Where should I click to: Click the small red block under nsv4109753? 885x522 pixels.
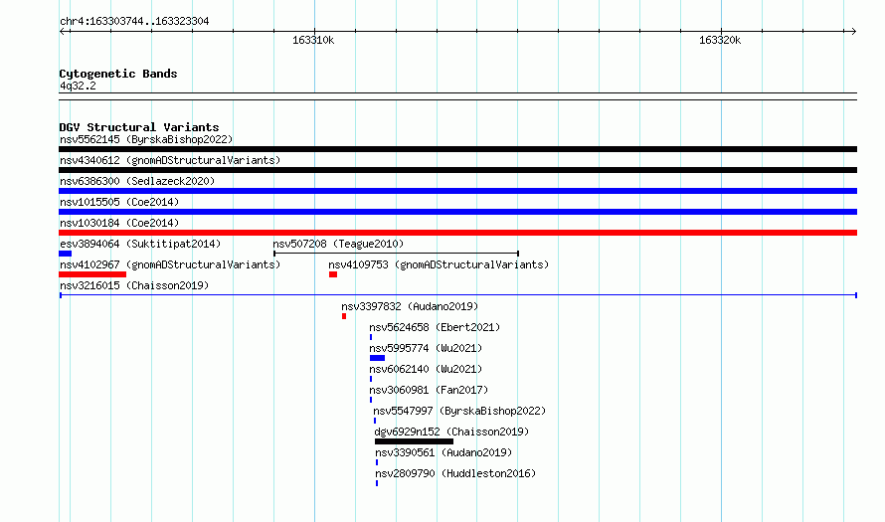pyautogui.click(x=333, y=274)
